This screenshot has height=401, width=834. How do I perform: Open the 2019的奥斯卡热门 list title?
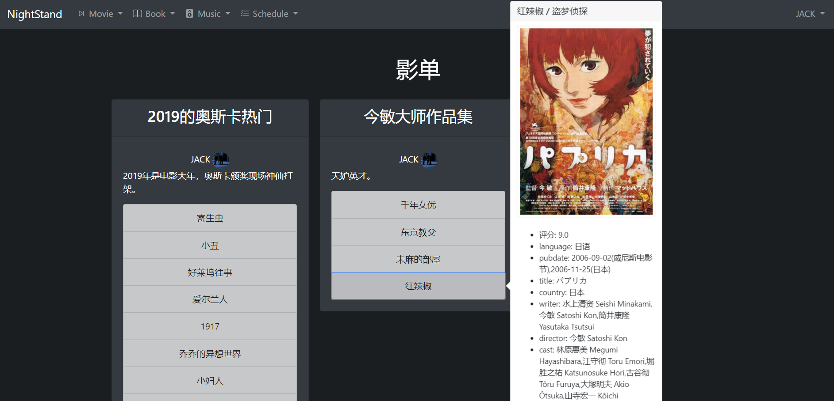[x=210, y=117]
